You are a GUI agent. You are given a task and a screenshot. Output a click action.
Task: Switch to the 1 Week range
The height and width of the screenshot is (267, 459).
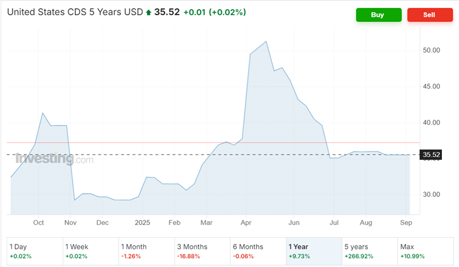pos(91,251)
